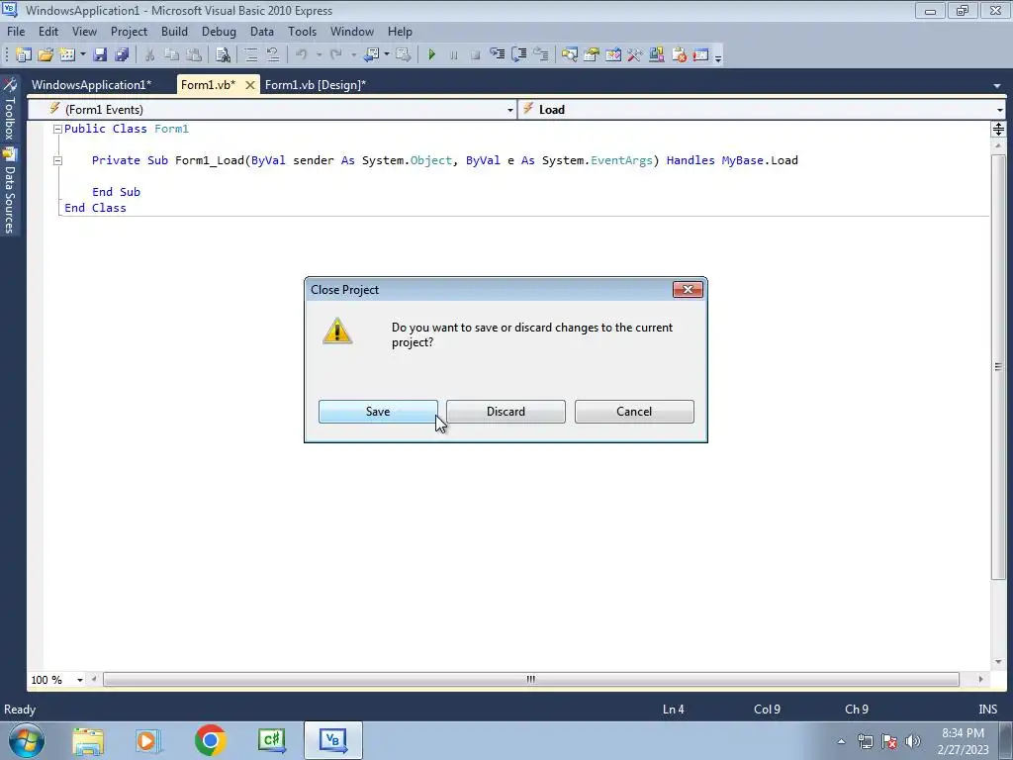1013x760 pixels.
Task: Click the Comment out lines icon
Action: tap(250, 55)
